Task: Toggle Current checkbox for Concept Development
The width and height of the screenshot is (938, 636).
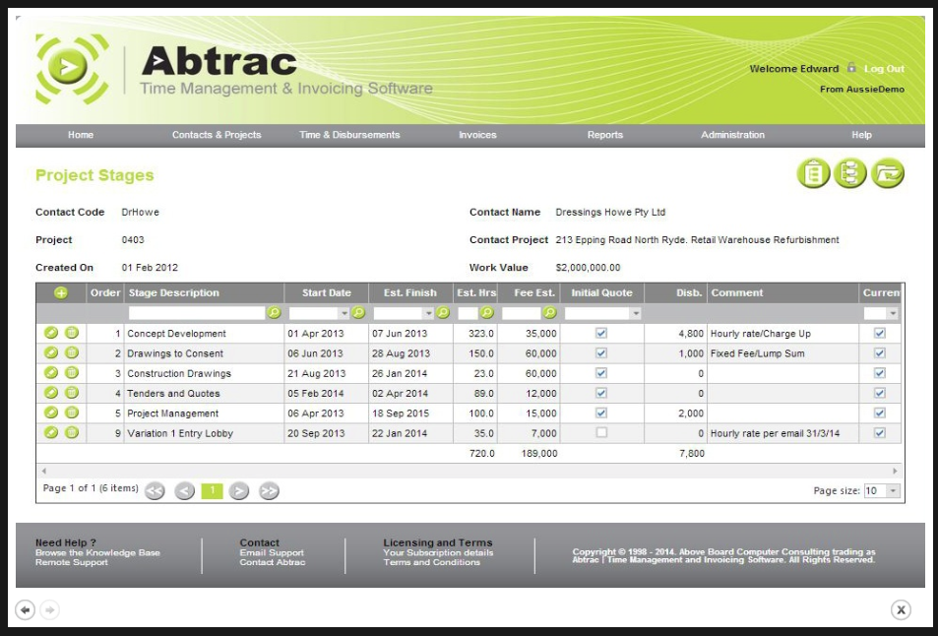Action: pyautogui.click(x=879, y=333)
